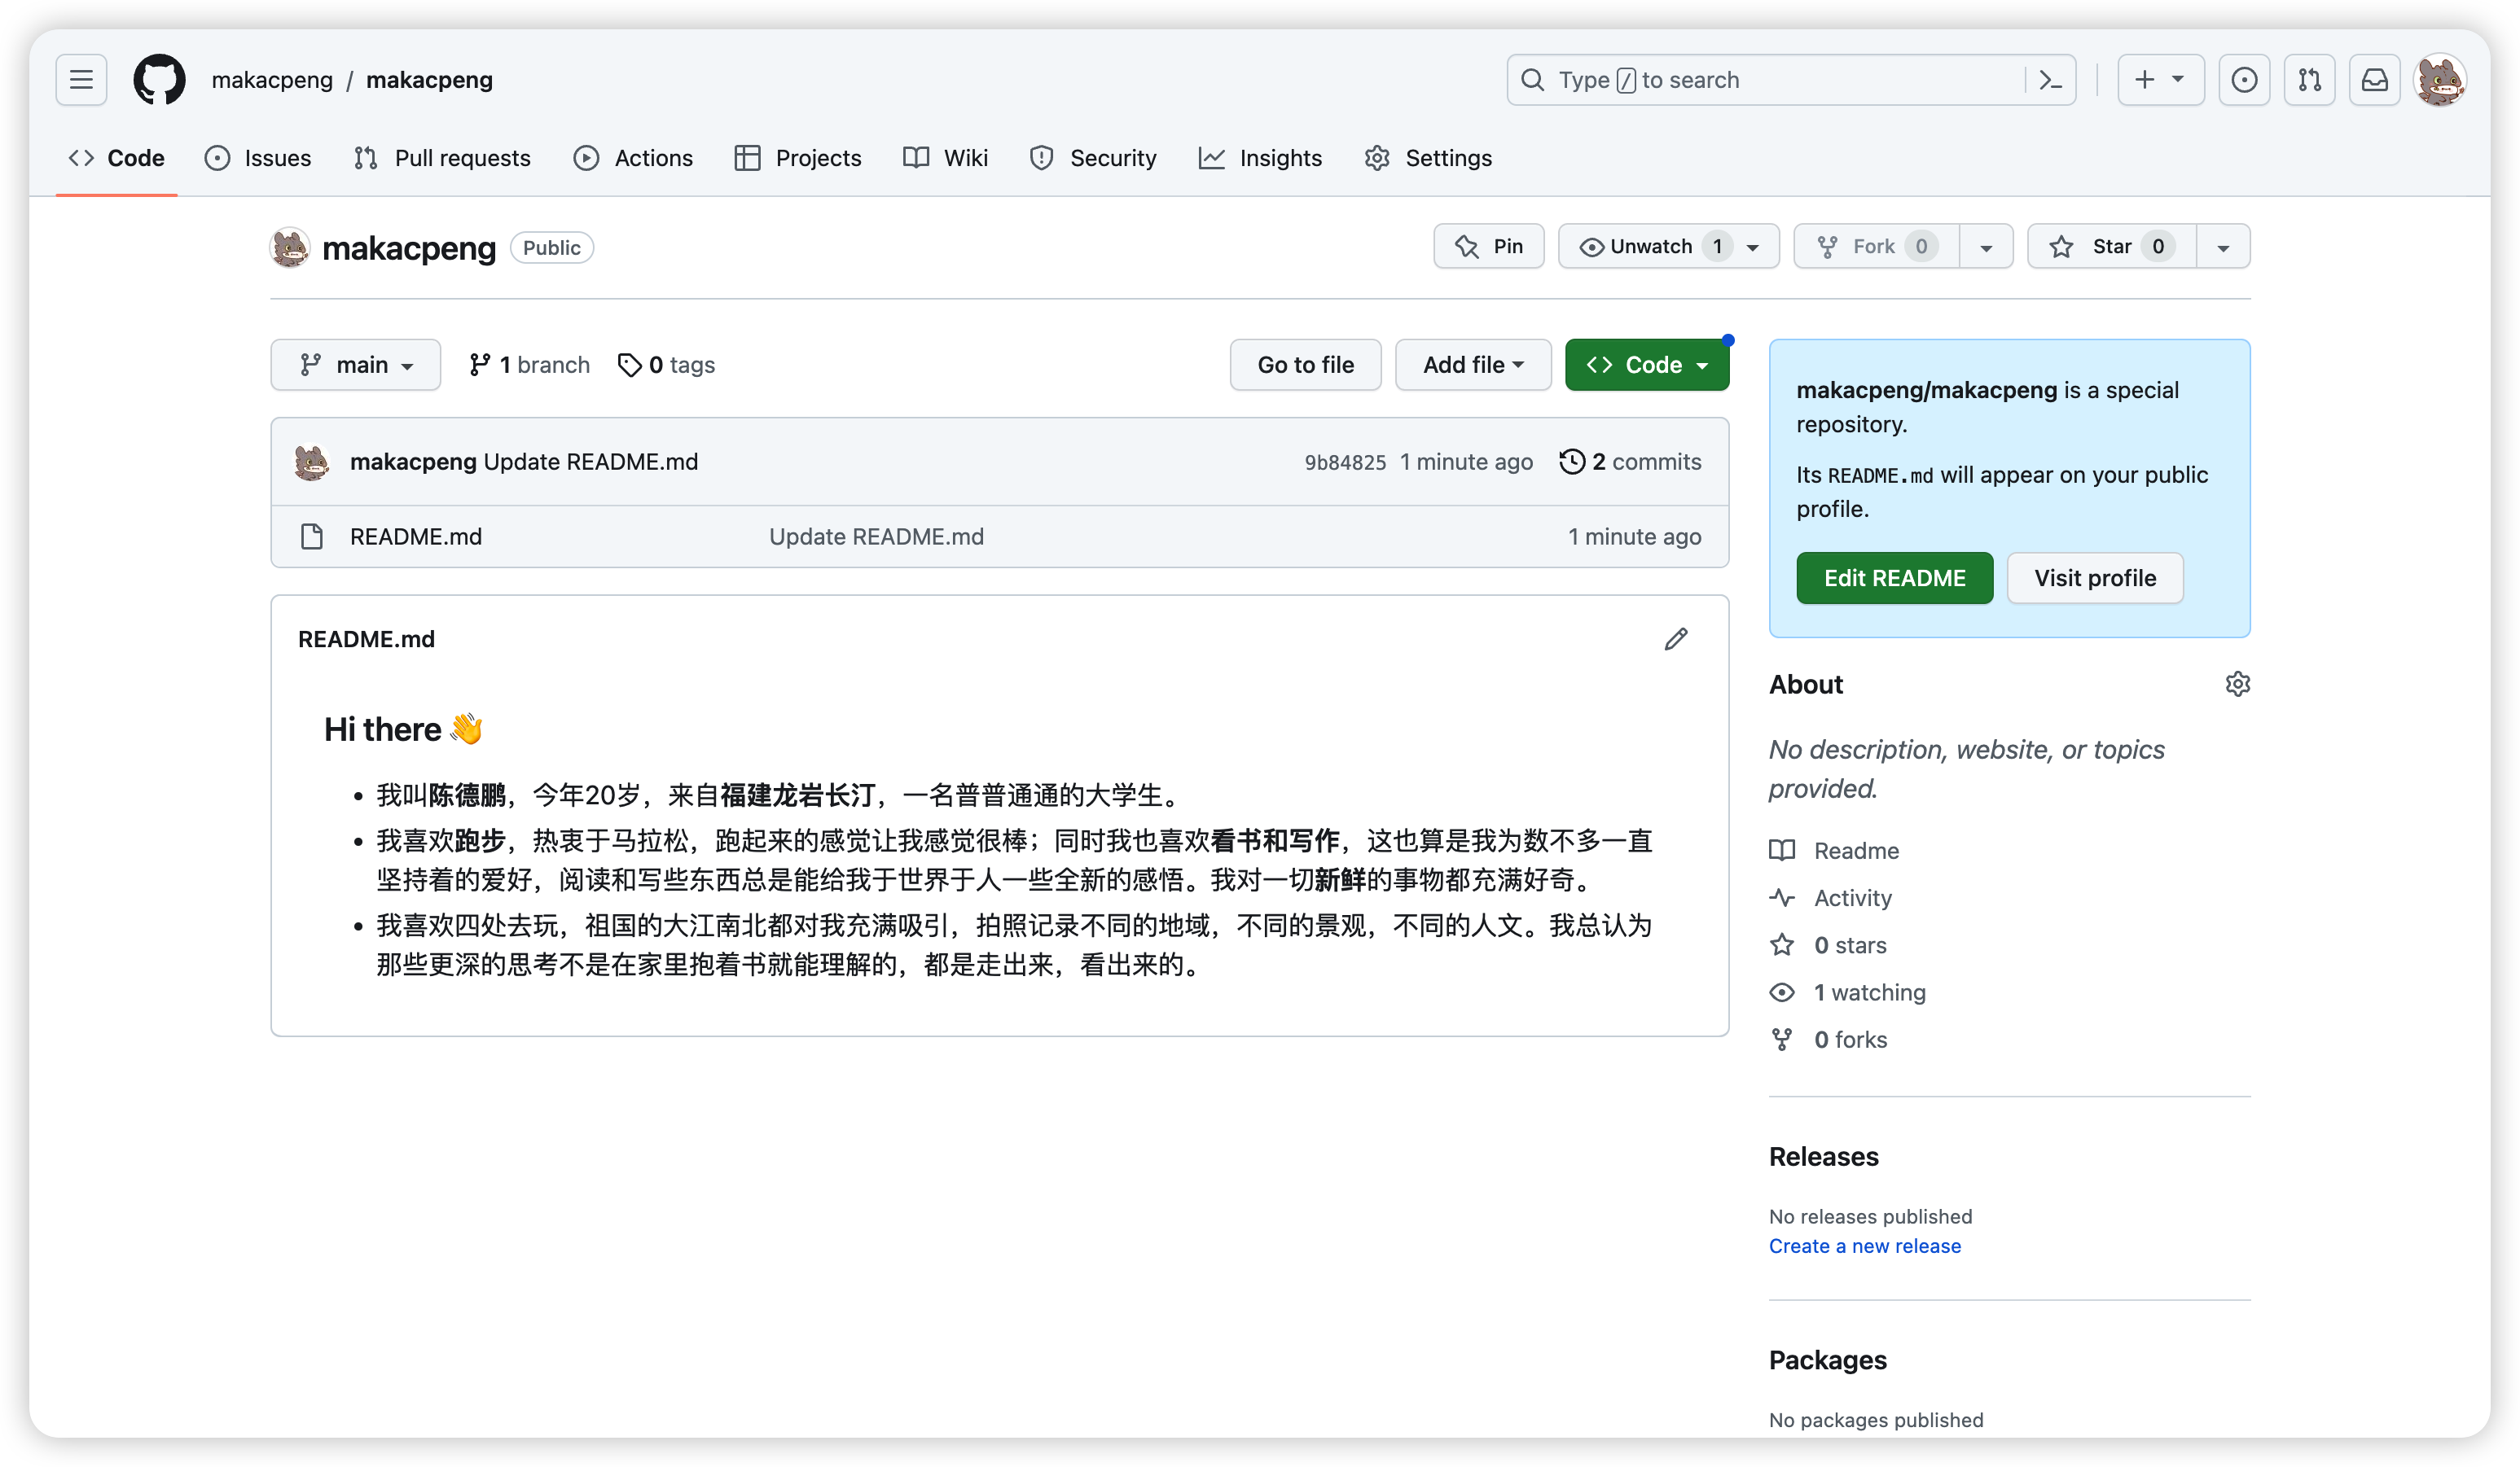Viewport: 2520px width, 1467px height.
Task: Open About section settings gear
Action: [x=2237, y=684]
